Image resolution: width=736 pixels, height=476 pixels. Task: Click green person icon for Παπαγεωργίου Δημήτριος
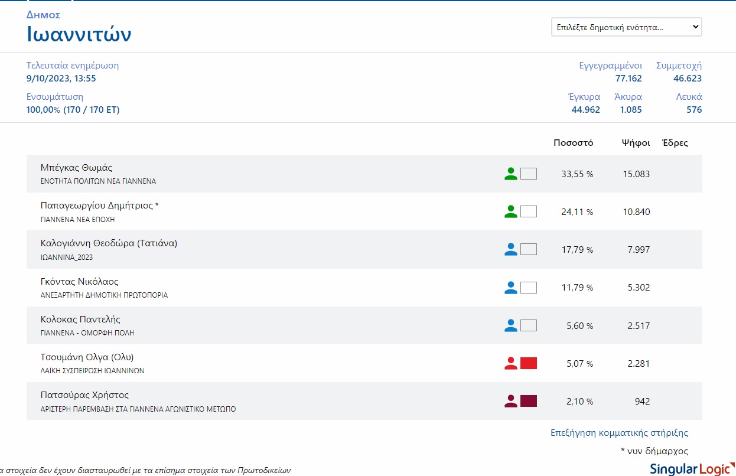pyautogui.click(x=511, y=211)
